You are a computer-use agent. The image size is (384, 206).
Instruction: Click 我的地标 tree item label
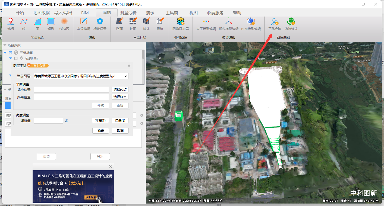pyautogui.click(x=32, y=58)
